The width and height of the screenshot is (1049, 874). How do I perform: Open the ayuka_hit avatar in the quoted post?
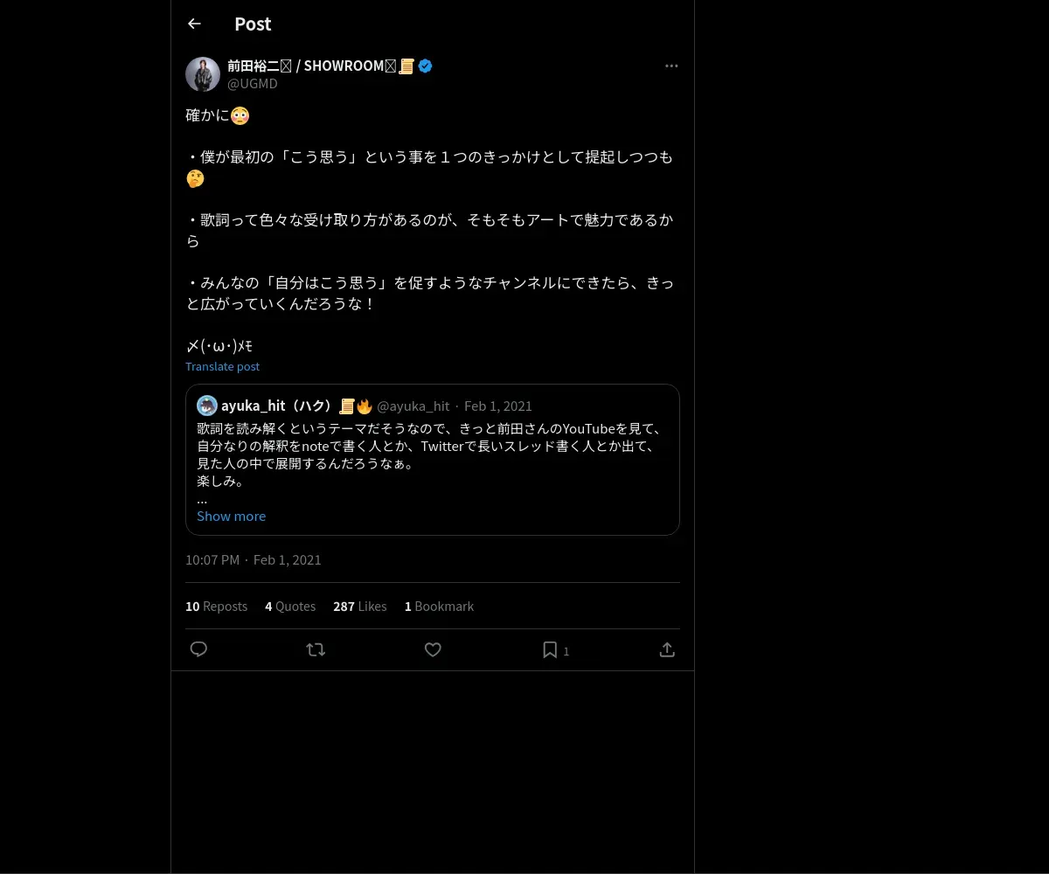click(207, 406)
